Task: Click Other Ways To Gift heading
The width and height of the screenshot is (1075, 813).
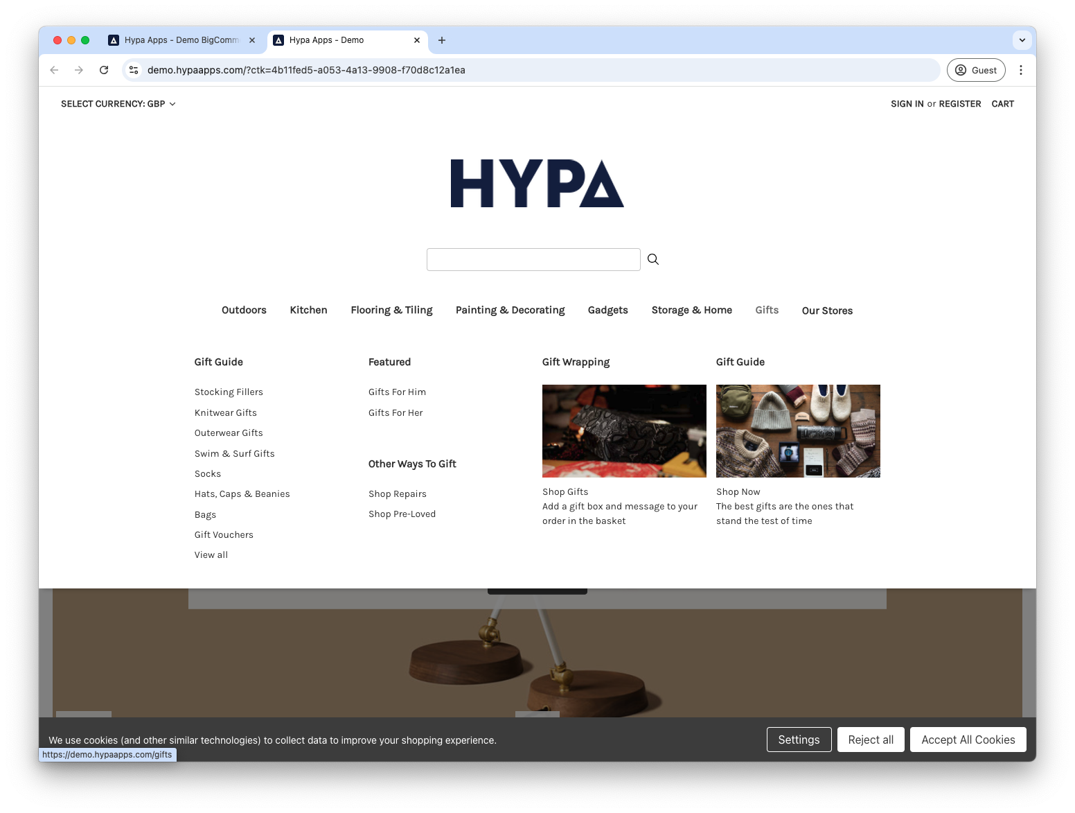Action: pos(412,464)
